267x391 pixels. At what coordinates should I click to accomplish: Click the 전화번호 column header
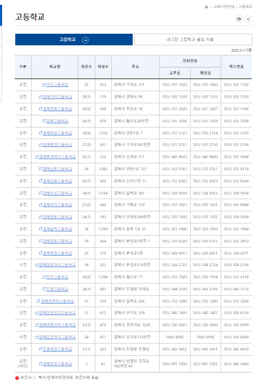coord(190,61)
